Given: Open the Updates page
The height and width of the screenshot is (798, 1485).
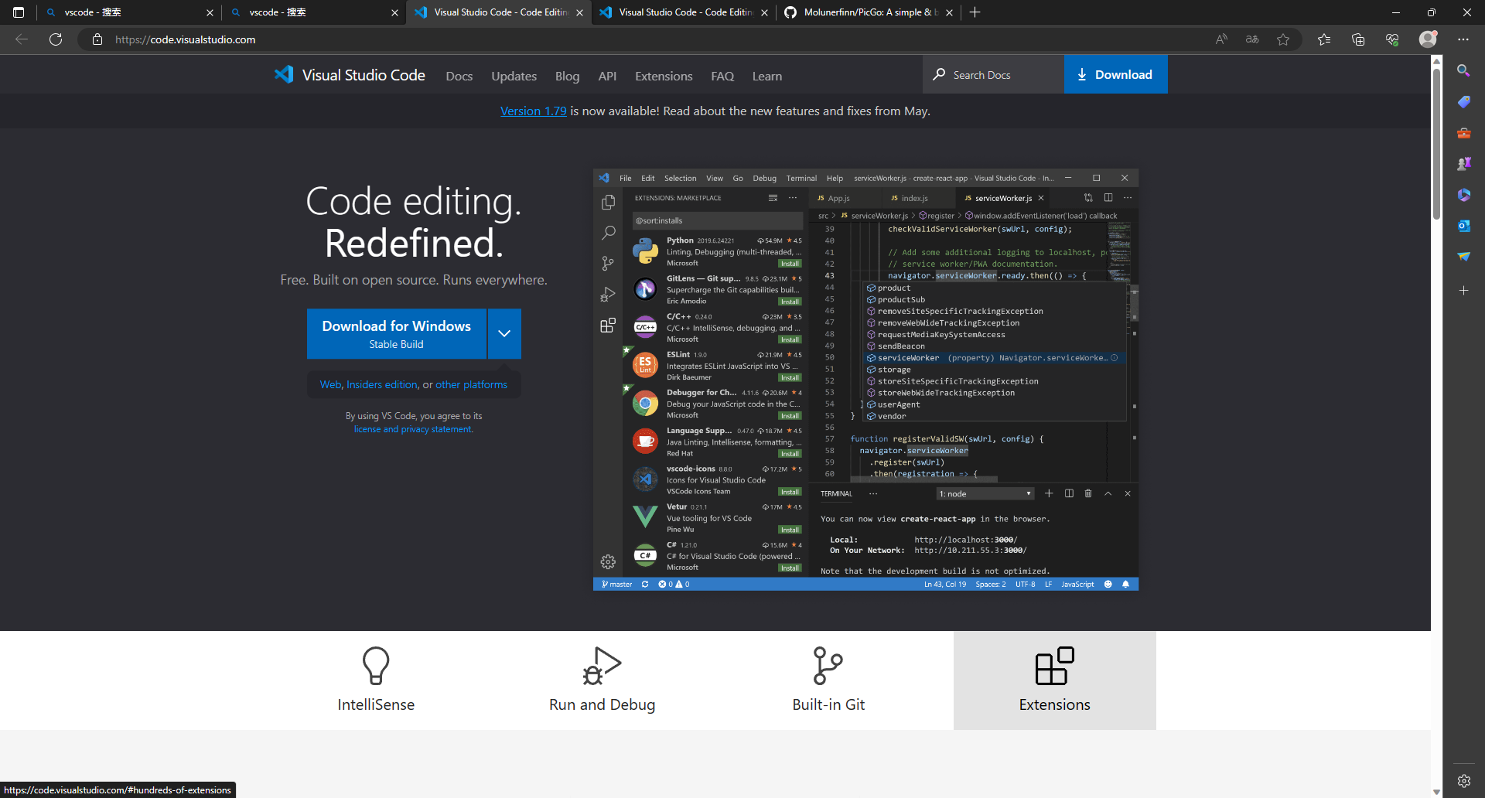Looking at the screenshot, I should [x=514, y=76].
